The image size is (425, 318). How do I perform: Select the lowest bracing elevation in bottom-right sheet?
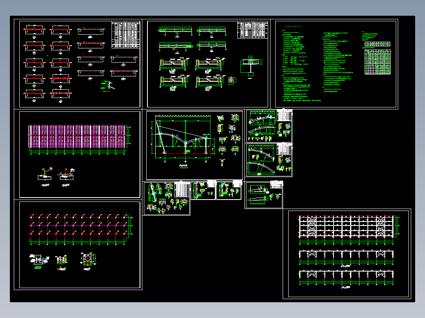[347, 279]
